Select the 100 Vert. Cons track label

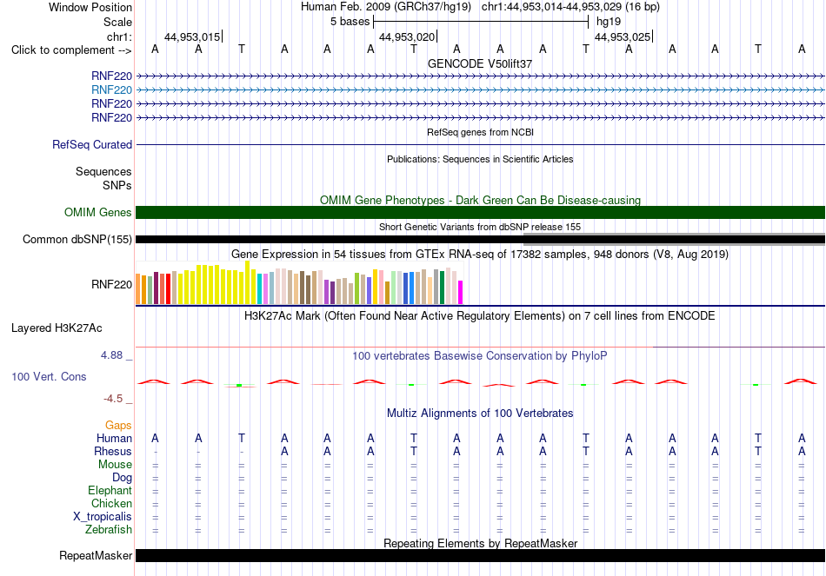pyautogui.click(x=49, y=376)
